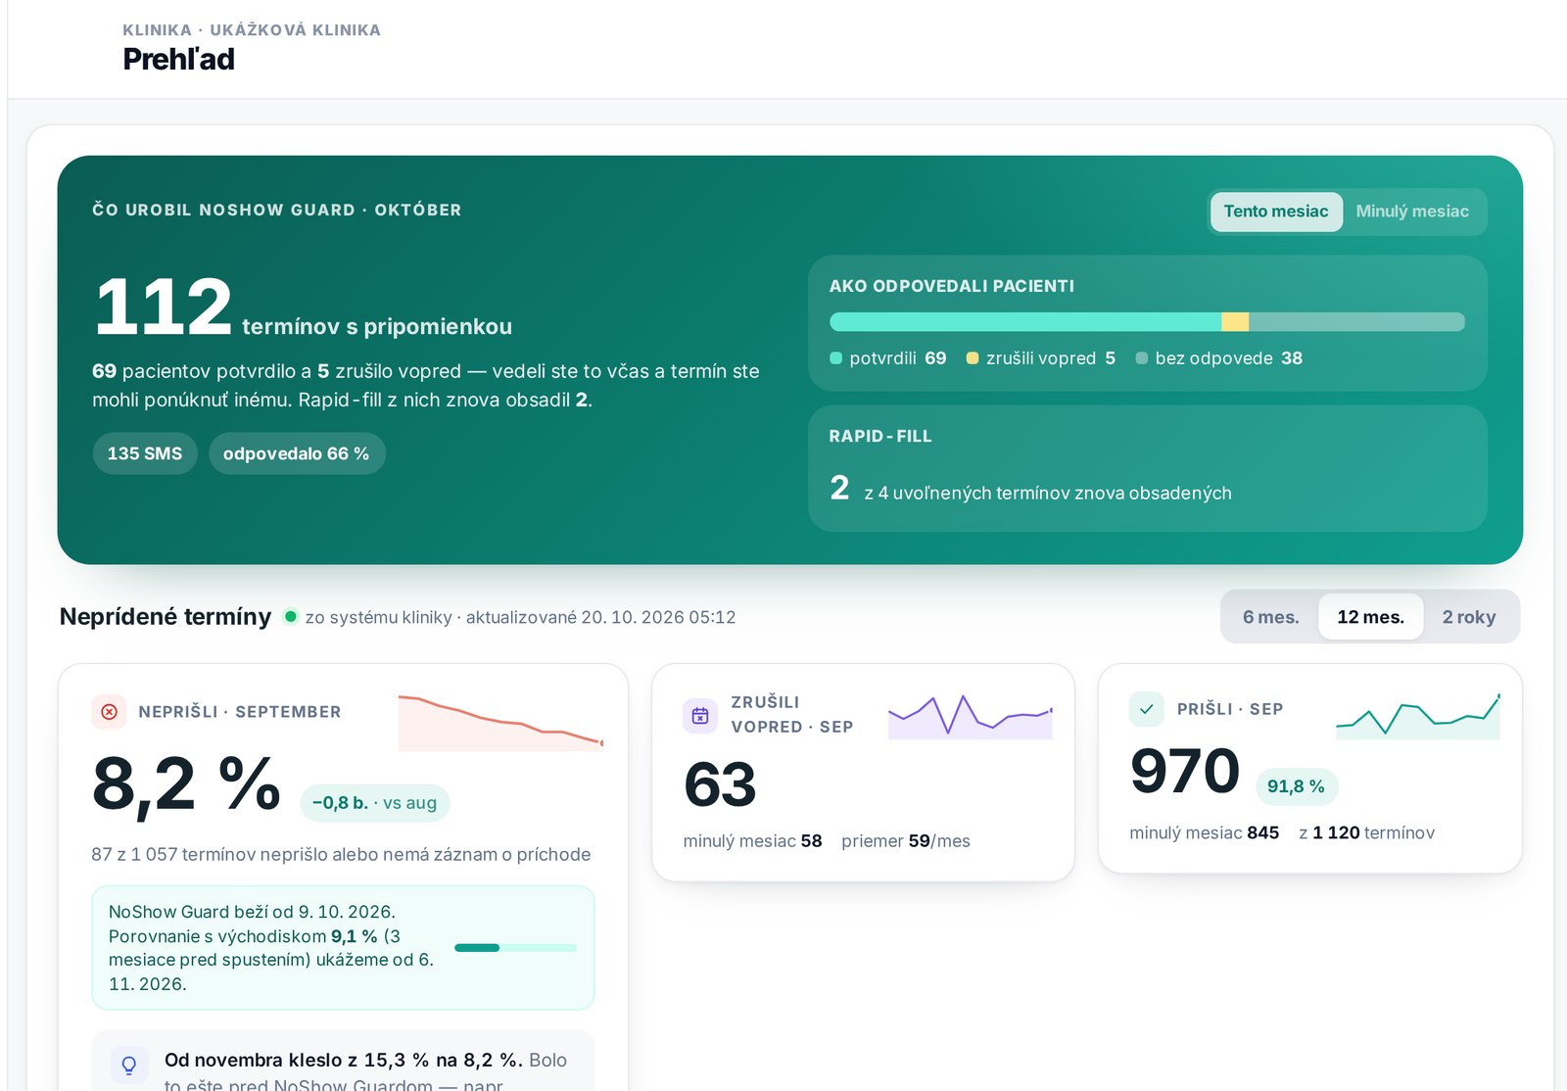Viewport: 1567px width, 1091px height.
Task: Click the odpovedalo 66 % pill
Action: [x=297, y=453]
